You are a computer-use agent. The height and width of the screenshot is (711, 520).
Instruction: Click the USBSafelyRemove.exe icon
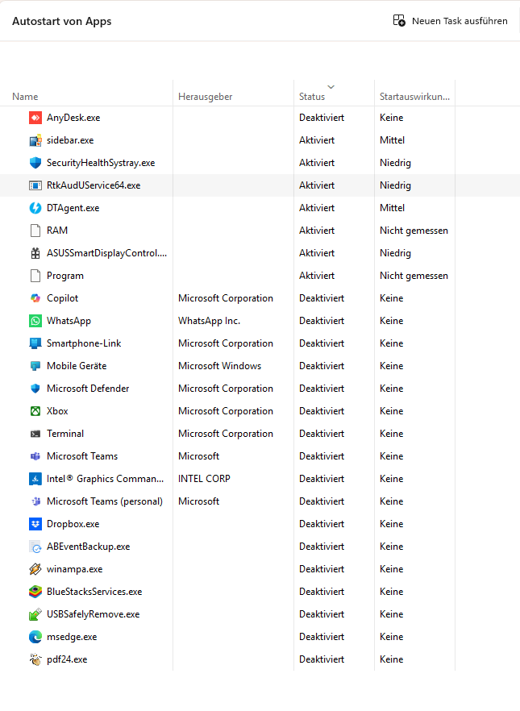pos(35,614)
